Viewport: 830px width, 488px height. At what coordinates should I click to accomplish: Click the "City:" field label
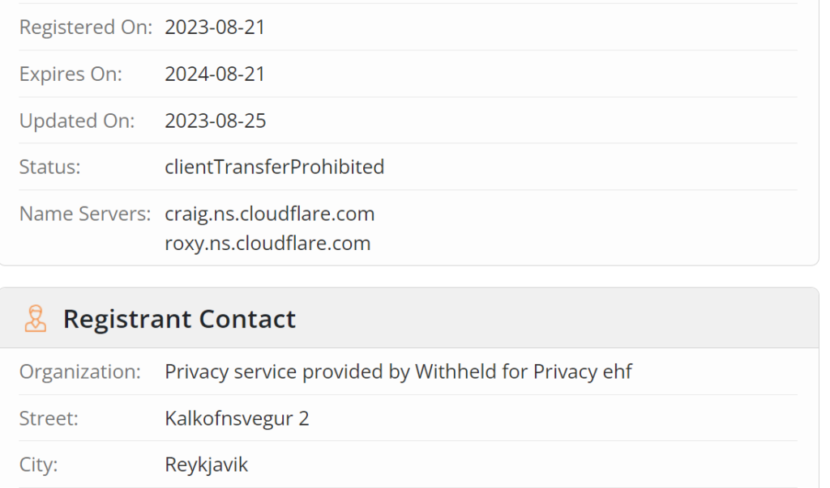click(x=40, y=465)
